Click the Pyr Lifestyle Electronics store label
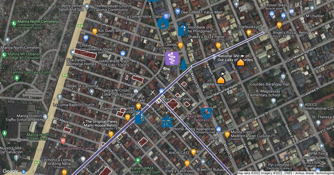334x175 pixels. pos(278,166)
